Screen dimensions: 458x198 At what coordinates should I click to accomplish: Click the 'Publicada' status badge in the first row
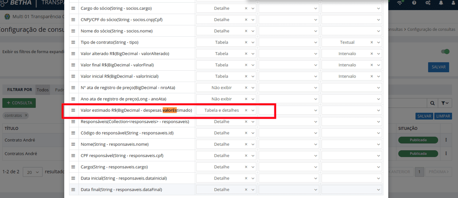418,140
